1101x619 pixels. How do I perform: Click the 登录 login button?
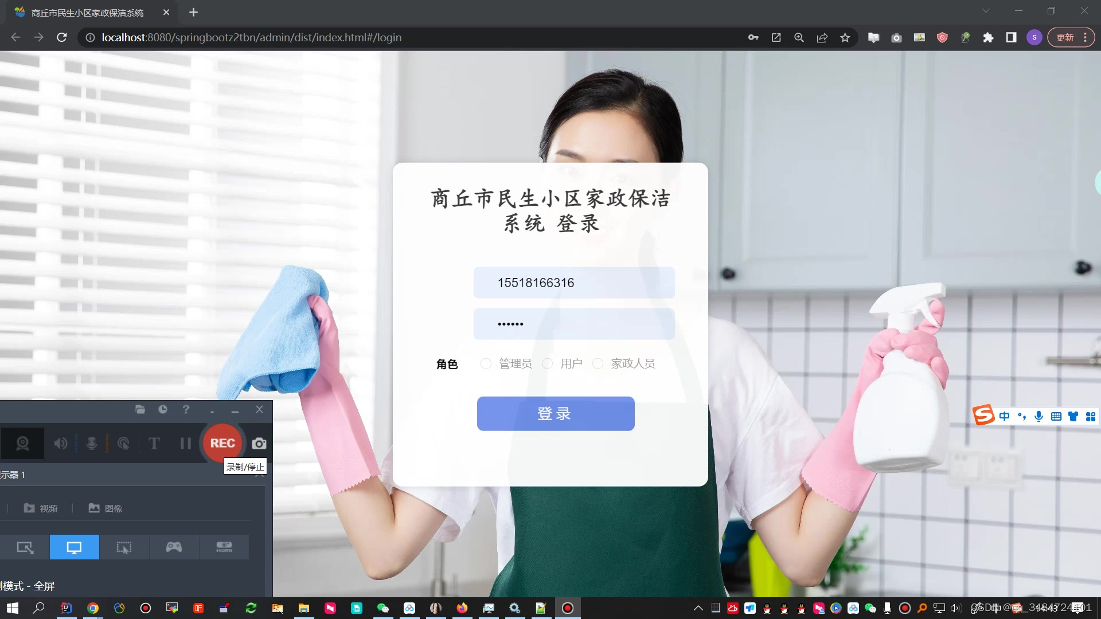pyautogui.click(x=555, y=413)
